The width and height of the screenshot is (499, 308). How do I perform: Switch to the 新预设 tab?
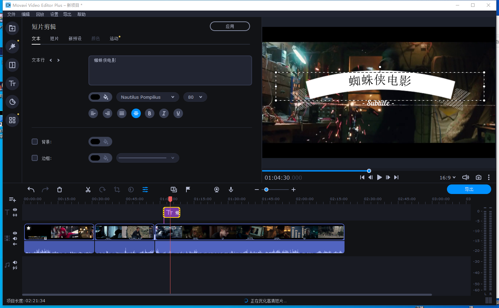(x=75, y=38)
